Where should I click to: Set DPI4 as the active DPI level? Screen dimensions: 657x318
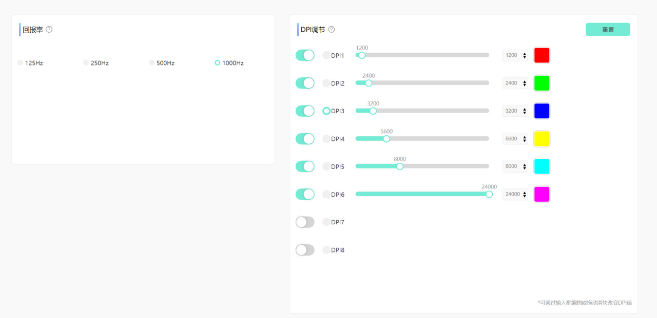pyautogui.click(x=326, y=139)
